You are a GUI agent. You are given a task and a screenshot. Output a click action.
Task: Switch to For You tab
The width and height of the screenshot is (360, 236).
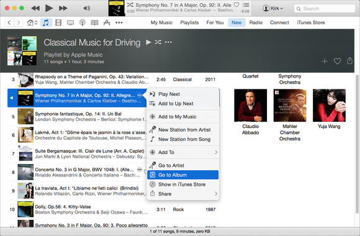(215, 22)
